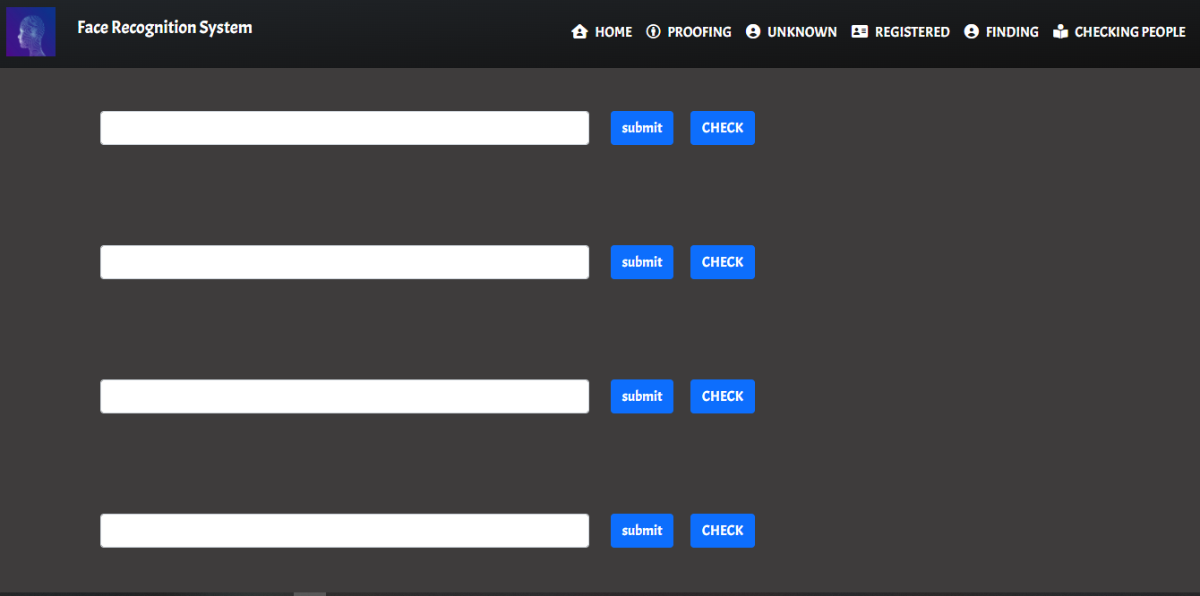
Task: Open the PROOFING section
Action: 699,31
